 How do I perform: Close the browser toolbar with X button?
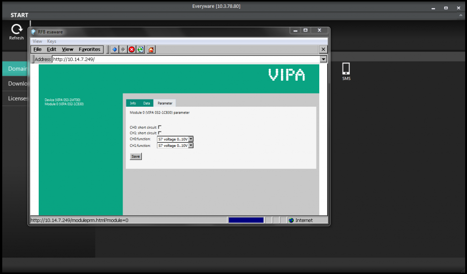(323, 49)
